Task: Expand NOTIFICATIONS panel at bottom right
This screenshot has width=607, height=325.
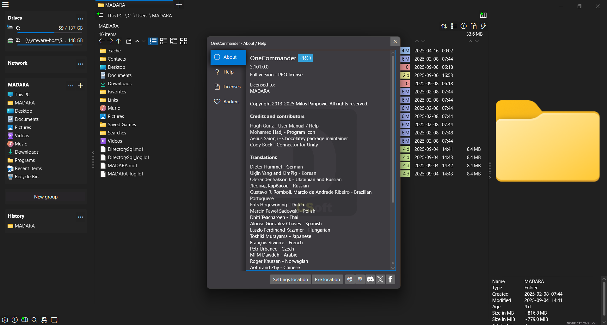Action: point(581,323)
